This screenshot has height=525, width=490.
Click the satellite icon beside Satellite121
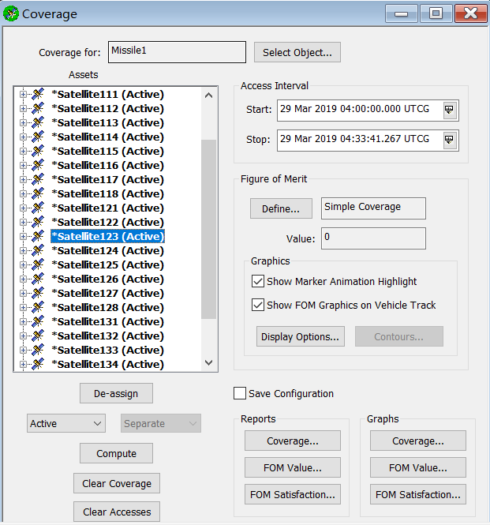[x=38, y=208]
